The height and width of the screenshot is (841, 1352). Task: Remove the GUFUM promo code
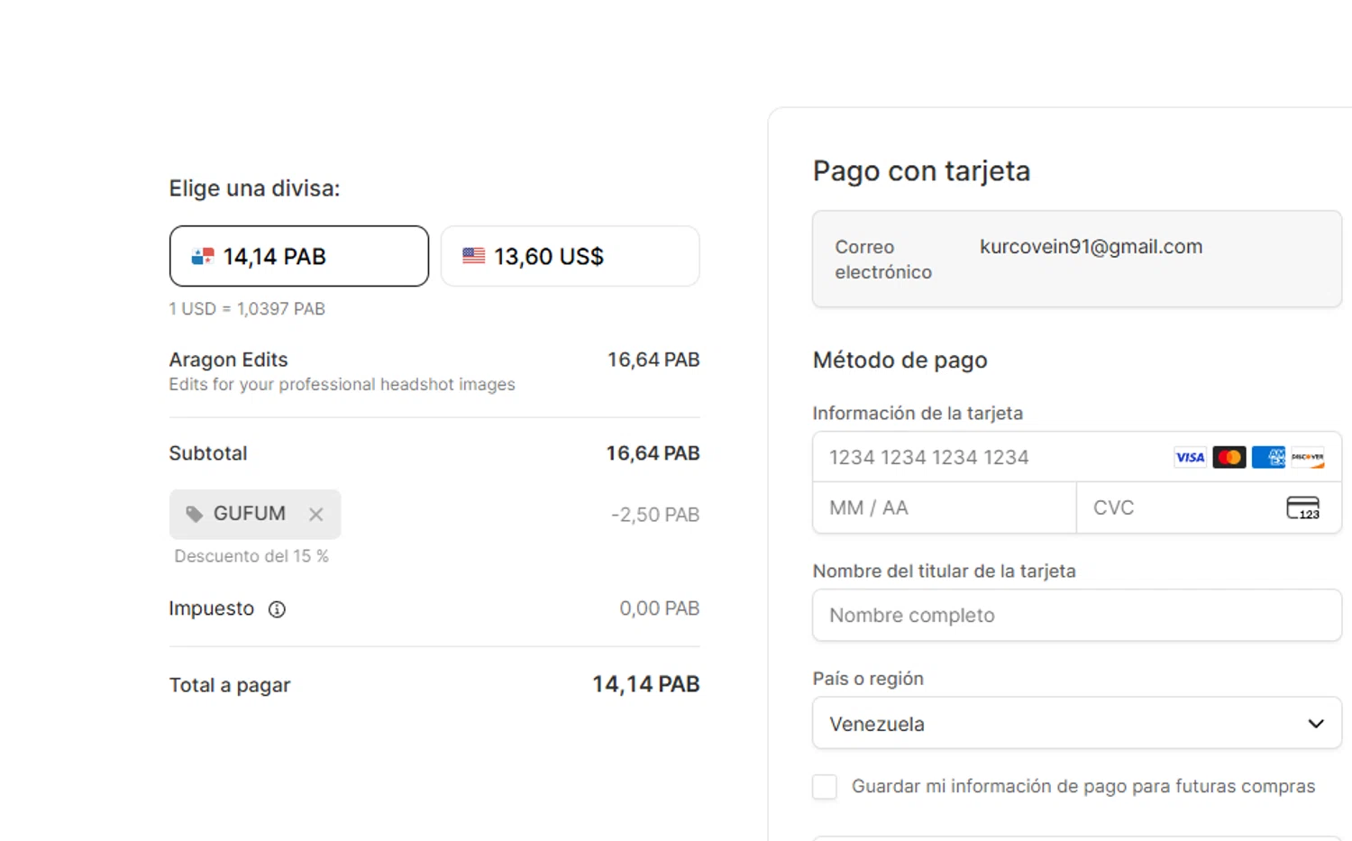coord(315,514)
